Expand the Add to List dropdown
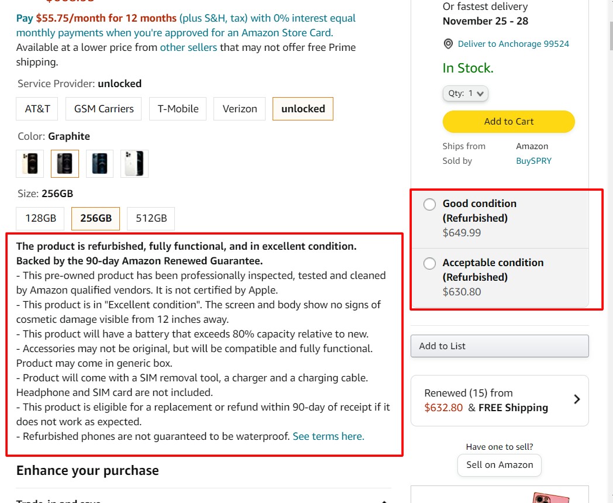 click(500, 346)
